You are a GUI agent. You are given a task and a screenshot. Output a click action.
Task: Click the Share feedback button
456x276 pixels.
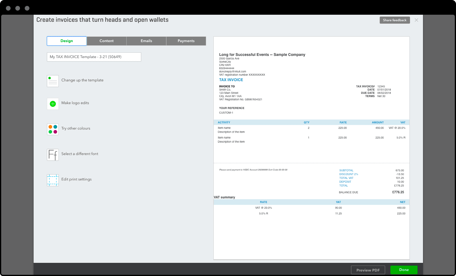click(x=394, y=20)
